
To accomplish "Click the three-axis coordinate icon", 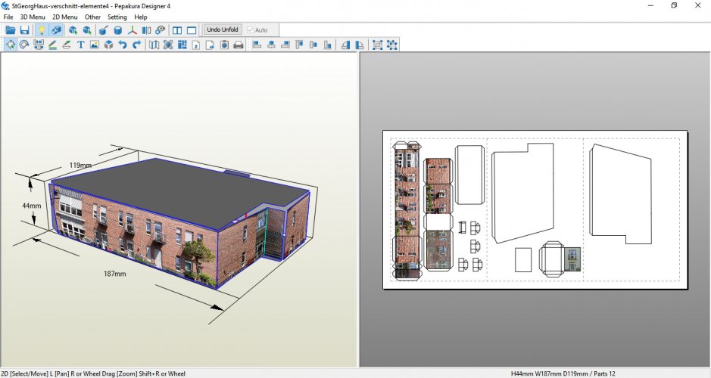I will tap(132, 30).
